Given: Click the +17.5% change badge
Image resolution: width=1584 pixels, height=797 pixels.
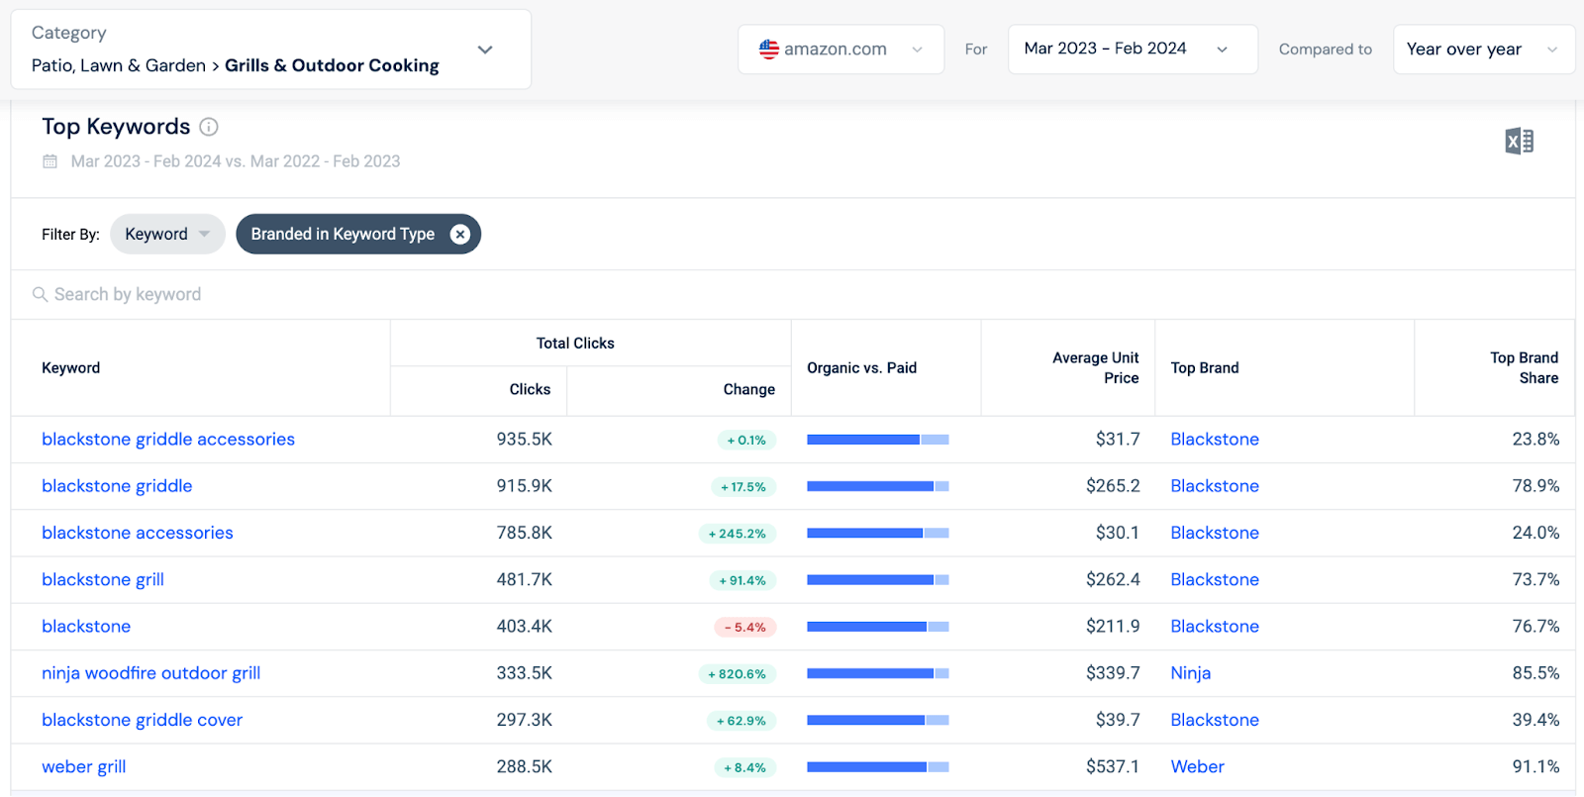Looking at the screenshot, I should point(743,487).
